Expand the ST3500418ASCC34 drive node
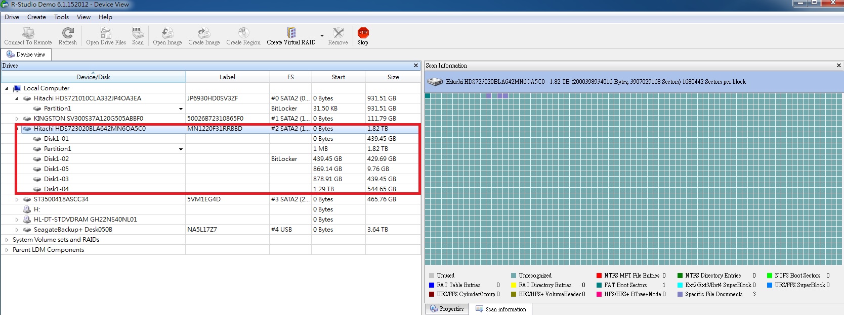 [17, 199]
